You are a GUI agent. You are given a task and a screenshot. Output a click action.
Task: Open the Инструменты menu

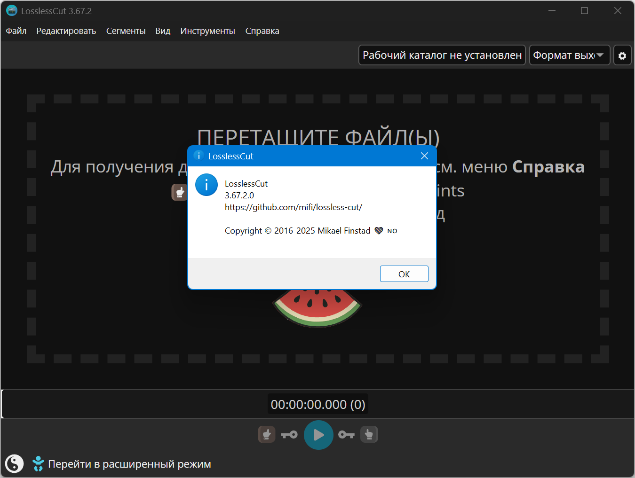tap(207, 31)
